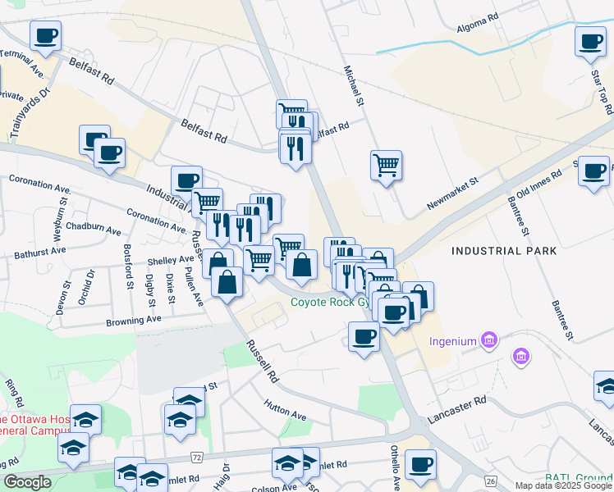The height and width of the screenshot is (492, 614).
Task: Open the shopping bag marker near Pullen Ave
Action: [x=227, y=283]
